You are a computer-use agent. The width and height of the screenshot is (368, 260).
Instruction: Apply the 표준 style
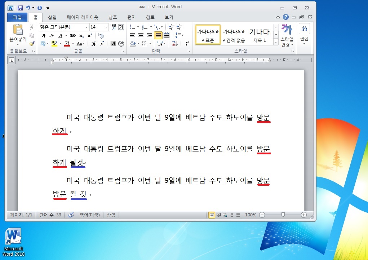tap(208, 35)
